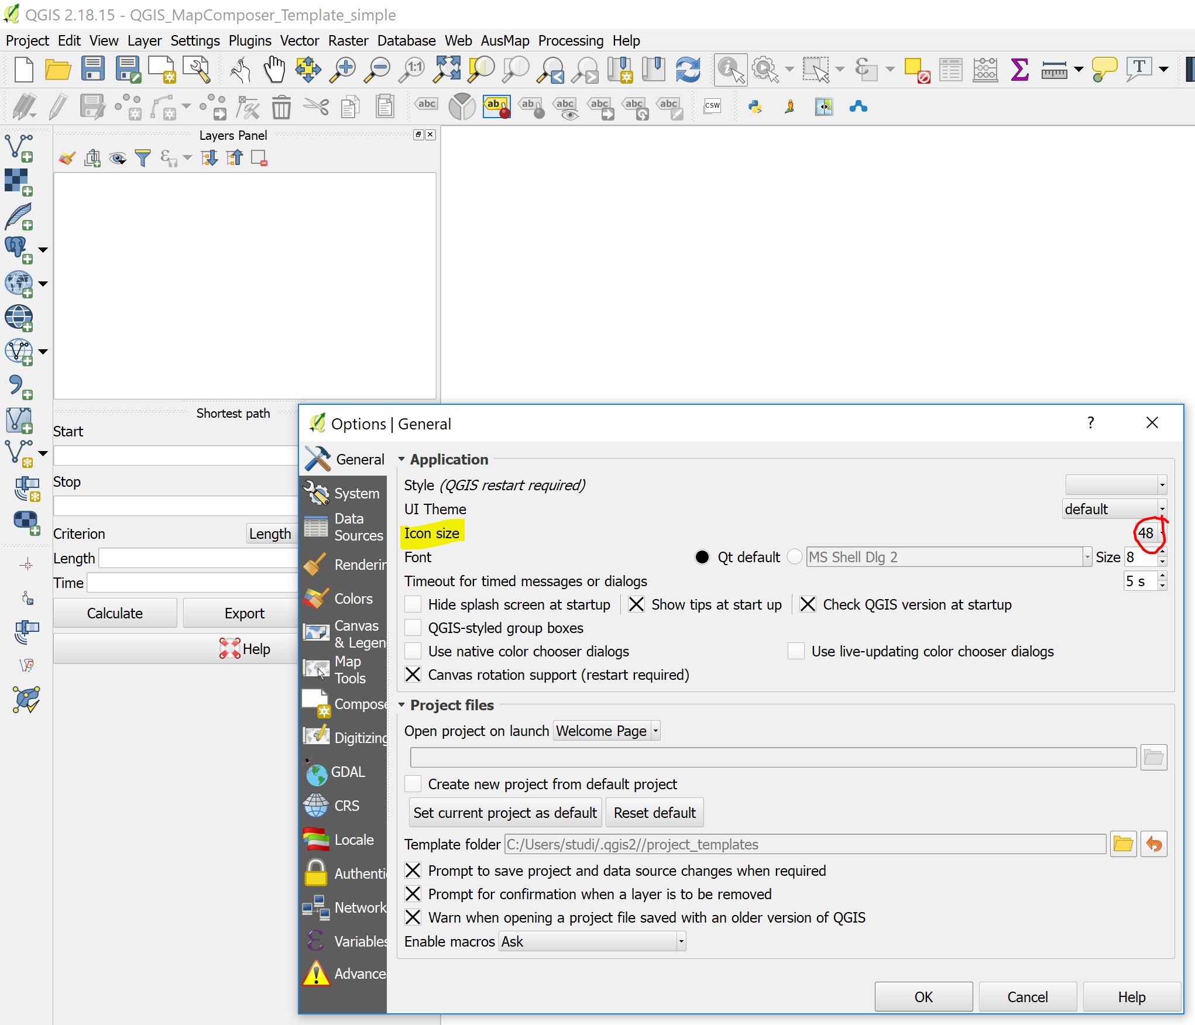Screen dimensions: 1195x1025
Task: Open the Locale options section
Action: tap(343, 840)
